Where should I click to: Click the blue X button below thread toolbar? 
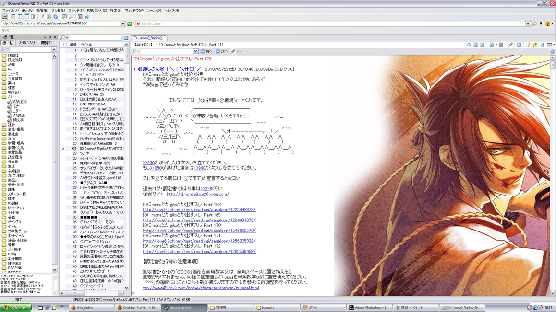pyautogui.click(x=552, y=52)
